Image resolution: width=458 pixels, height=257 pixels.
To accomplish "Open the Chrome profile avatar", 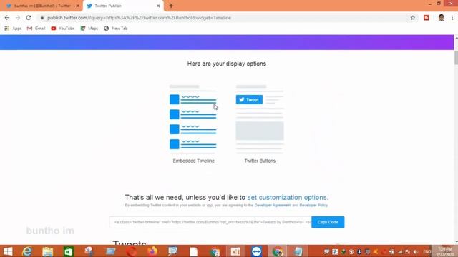I will point(441,18).
